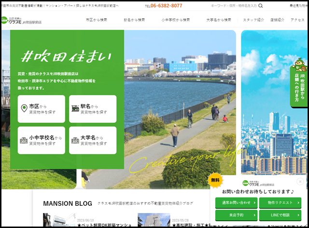Open blog thumbnail dated 2023/05/28

154,220
